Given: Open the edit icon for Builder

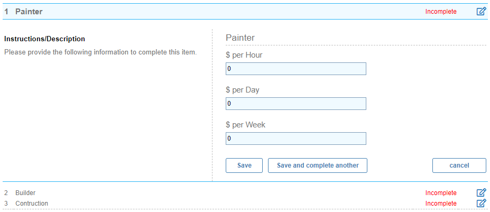Looking at the screenshot, I should point(481,193).
